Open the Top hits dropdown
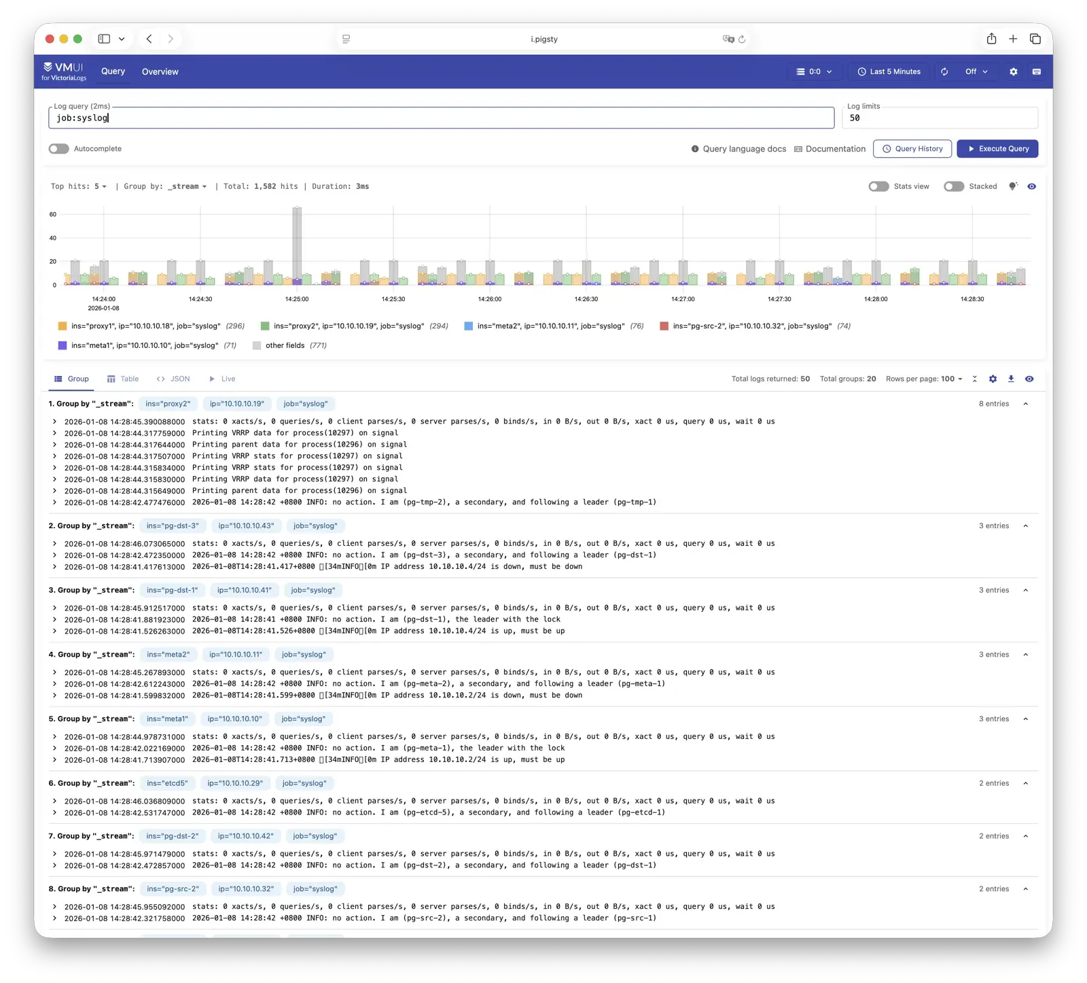The width and height of the screenshot is (1087, 983). [x=100, y=186]
